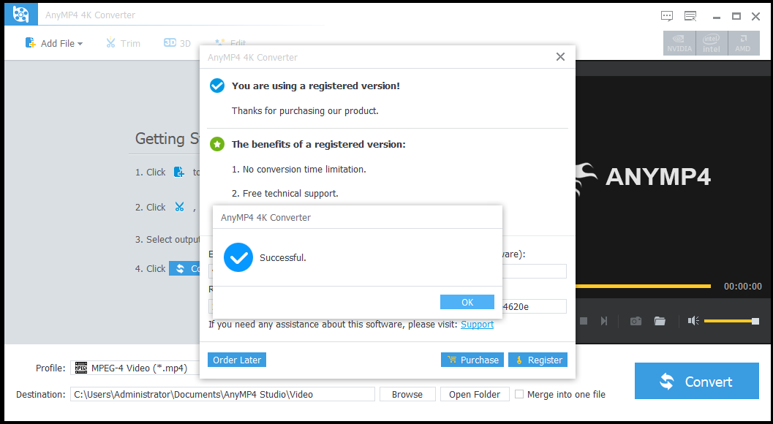Toggle Intel acceleration icon
773x424 pixels.
coord(712,43)
